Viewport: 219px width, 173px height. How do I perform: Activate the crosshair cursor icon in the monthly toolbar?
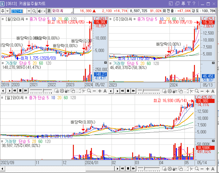tap(84, 91)
